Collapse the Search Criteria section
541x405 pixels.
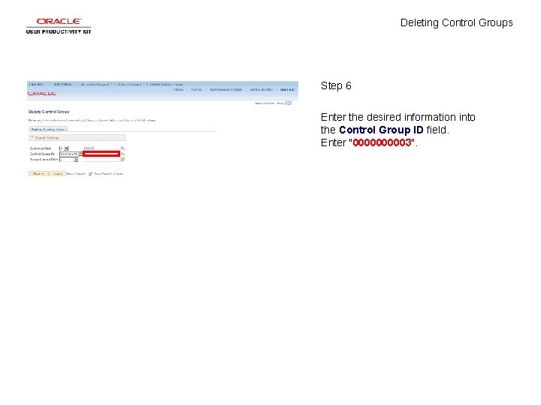coord(32,138)
